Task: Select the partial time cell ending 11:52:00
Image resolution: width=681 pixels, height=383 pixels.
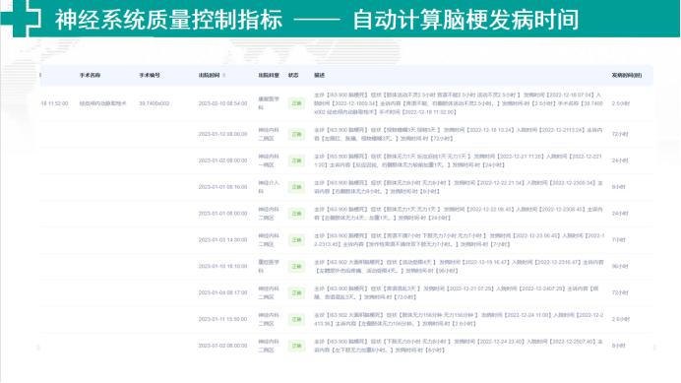Action: tap(54, 103)
